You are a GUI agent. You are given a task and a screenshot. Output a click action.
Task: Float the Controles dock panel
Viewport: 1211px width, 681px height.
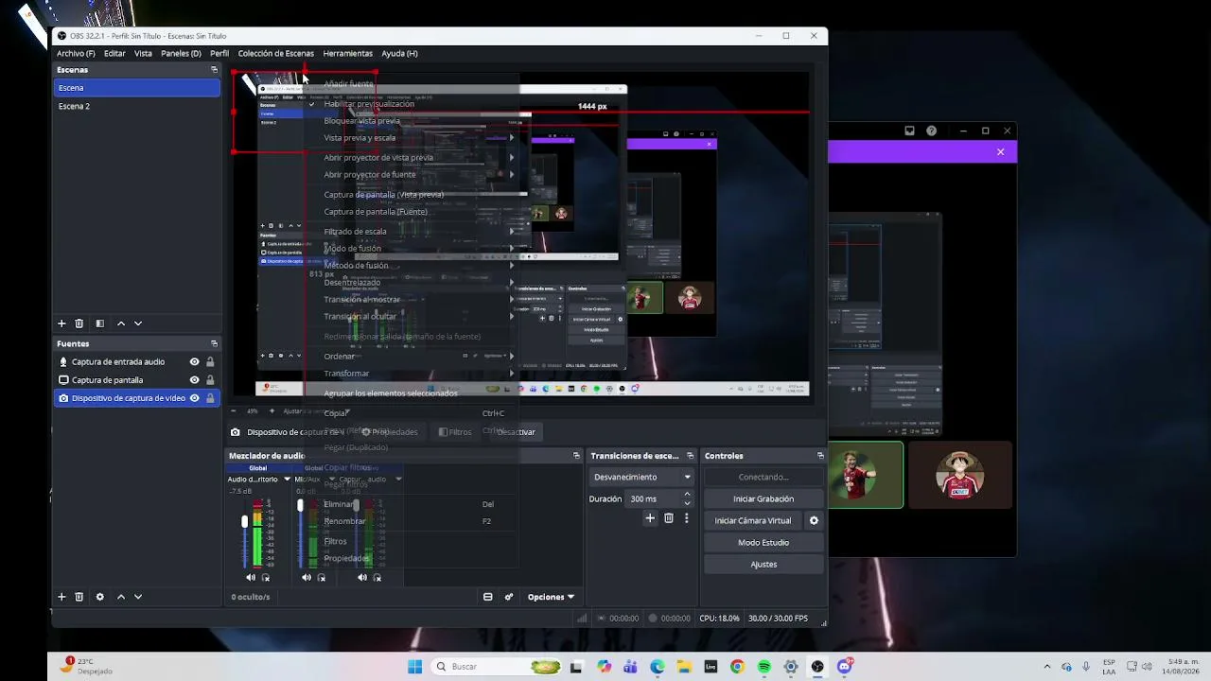point(820,456)
